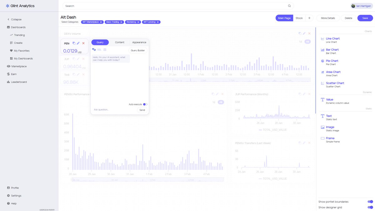Edit the PENGU Transfers (Last Week) portlet
This screenshot has height=211, width=375.
tap(304, 143)
